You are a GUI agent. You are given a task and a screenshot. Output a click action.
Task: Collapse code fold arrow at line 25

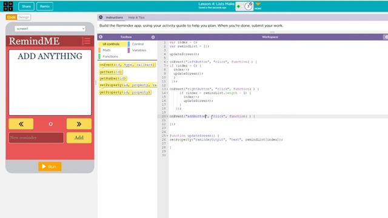[167, 136]
